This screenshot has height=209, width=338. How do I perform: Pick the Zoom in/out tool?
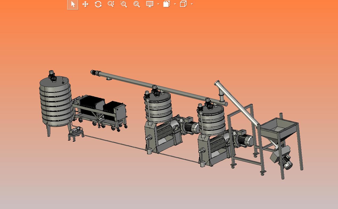click(x=111, y=4)
